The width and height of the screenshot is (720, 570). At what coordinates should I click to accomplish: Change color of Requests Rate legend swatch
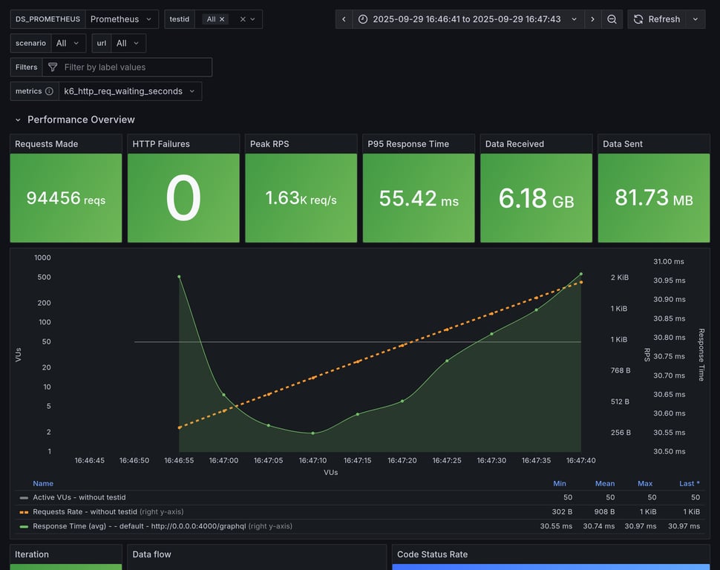(x=24, y=511)
